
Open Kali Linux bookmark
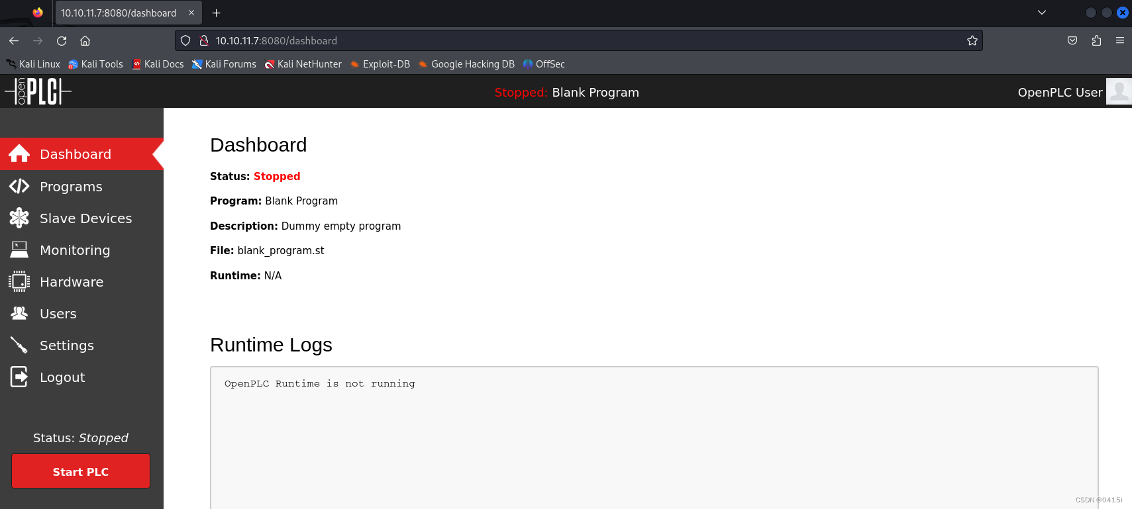(33, 64)
